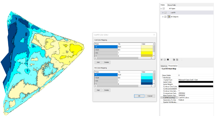Viewport: 215px width, 116px height.
Task: Click the black Contour Line Color swatch
Action: pos(196,86)
